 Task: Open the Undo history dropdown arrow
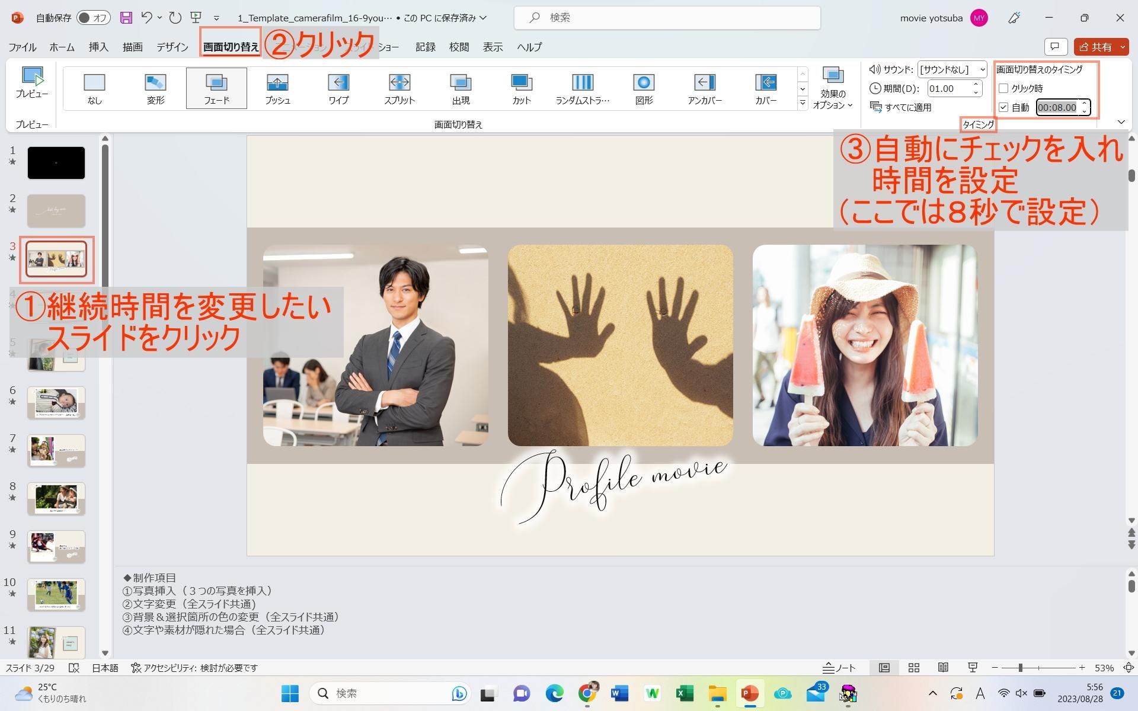tap(160, 18)
